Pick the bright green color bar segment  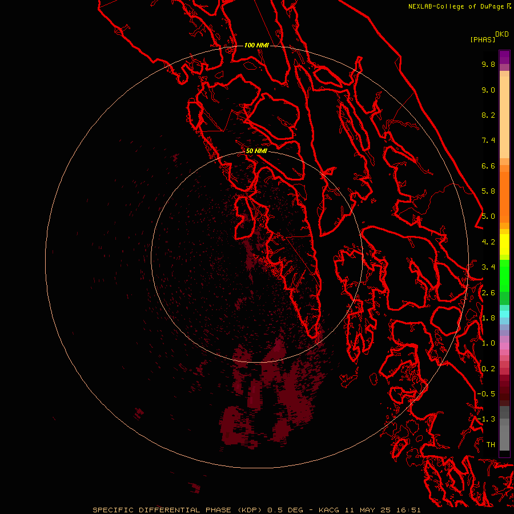(x=504, y=276)
